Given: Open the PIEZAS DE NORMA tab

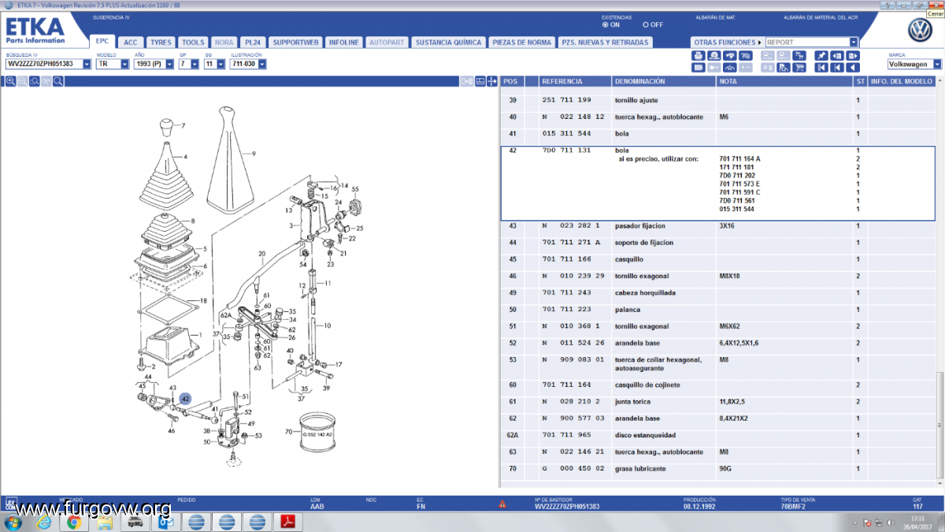Looking at the screenshot, I should [x=521, y=42].
